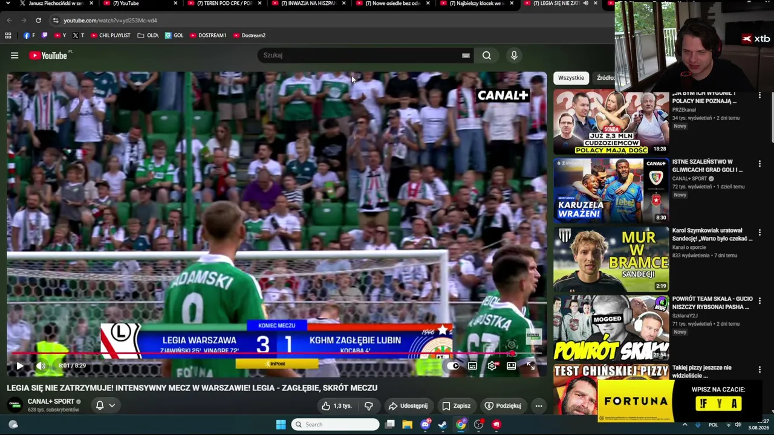Open notification bell options for CANAL+ SPORT
The height and width of the screenshot is (435, 774).
click(x=105, y=405)
